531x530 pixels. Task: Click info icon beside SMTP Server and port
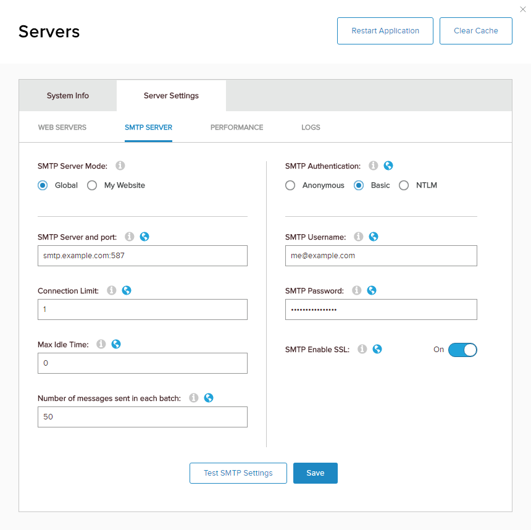pos(130,237)
